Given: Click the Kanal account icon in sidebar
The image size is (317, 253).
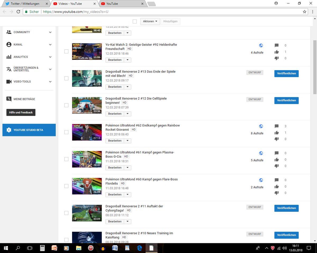Looking at the screenshot, I should [9, 45].
